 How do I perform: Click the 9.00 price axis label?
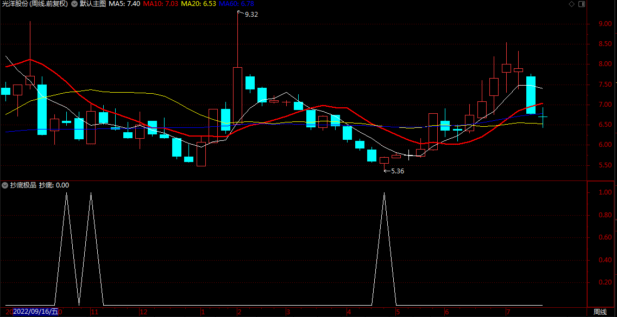(x=605, y=24)
